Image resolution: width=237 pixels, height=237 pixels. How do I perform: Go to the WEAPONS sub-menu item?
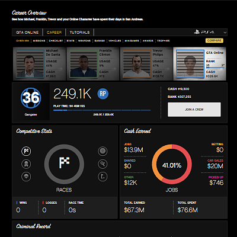point(84,41)
